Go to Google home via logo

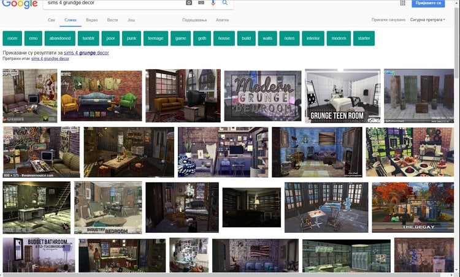click(x=20, y=4)
